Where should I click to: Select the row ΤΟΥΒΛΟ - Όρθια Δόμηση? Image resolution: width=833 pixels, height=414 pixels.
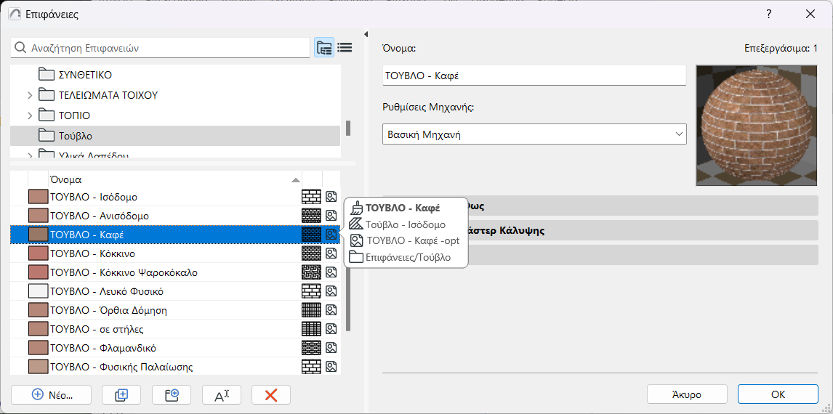(174, 310)
